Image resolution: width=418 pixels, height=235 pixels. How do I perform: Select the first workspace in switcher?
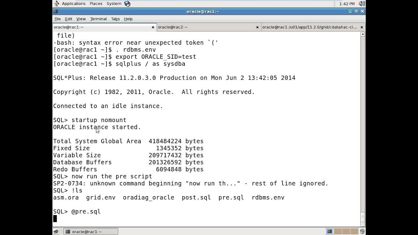pos(329,232)
